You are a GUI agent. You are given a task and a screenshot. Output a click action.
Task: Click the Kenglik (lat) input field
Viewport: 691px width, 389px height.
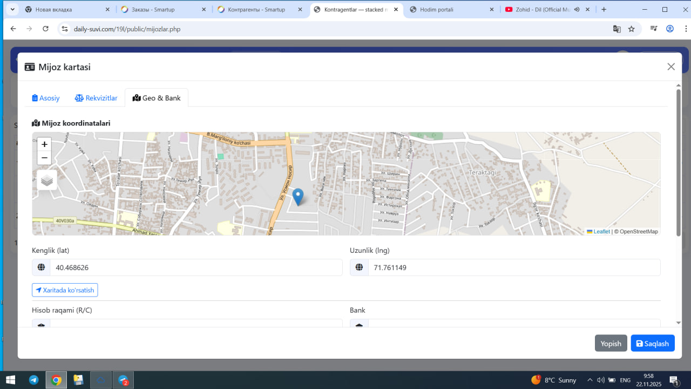tap(196, 267)
